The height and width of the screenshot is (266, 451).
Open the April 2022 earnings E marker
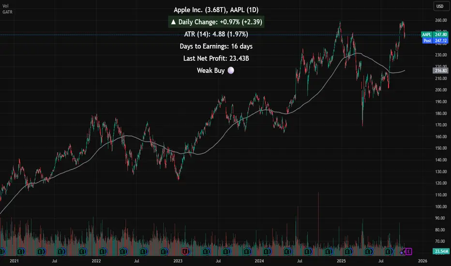pyautogui.click(x=123, y=252)
